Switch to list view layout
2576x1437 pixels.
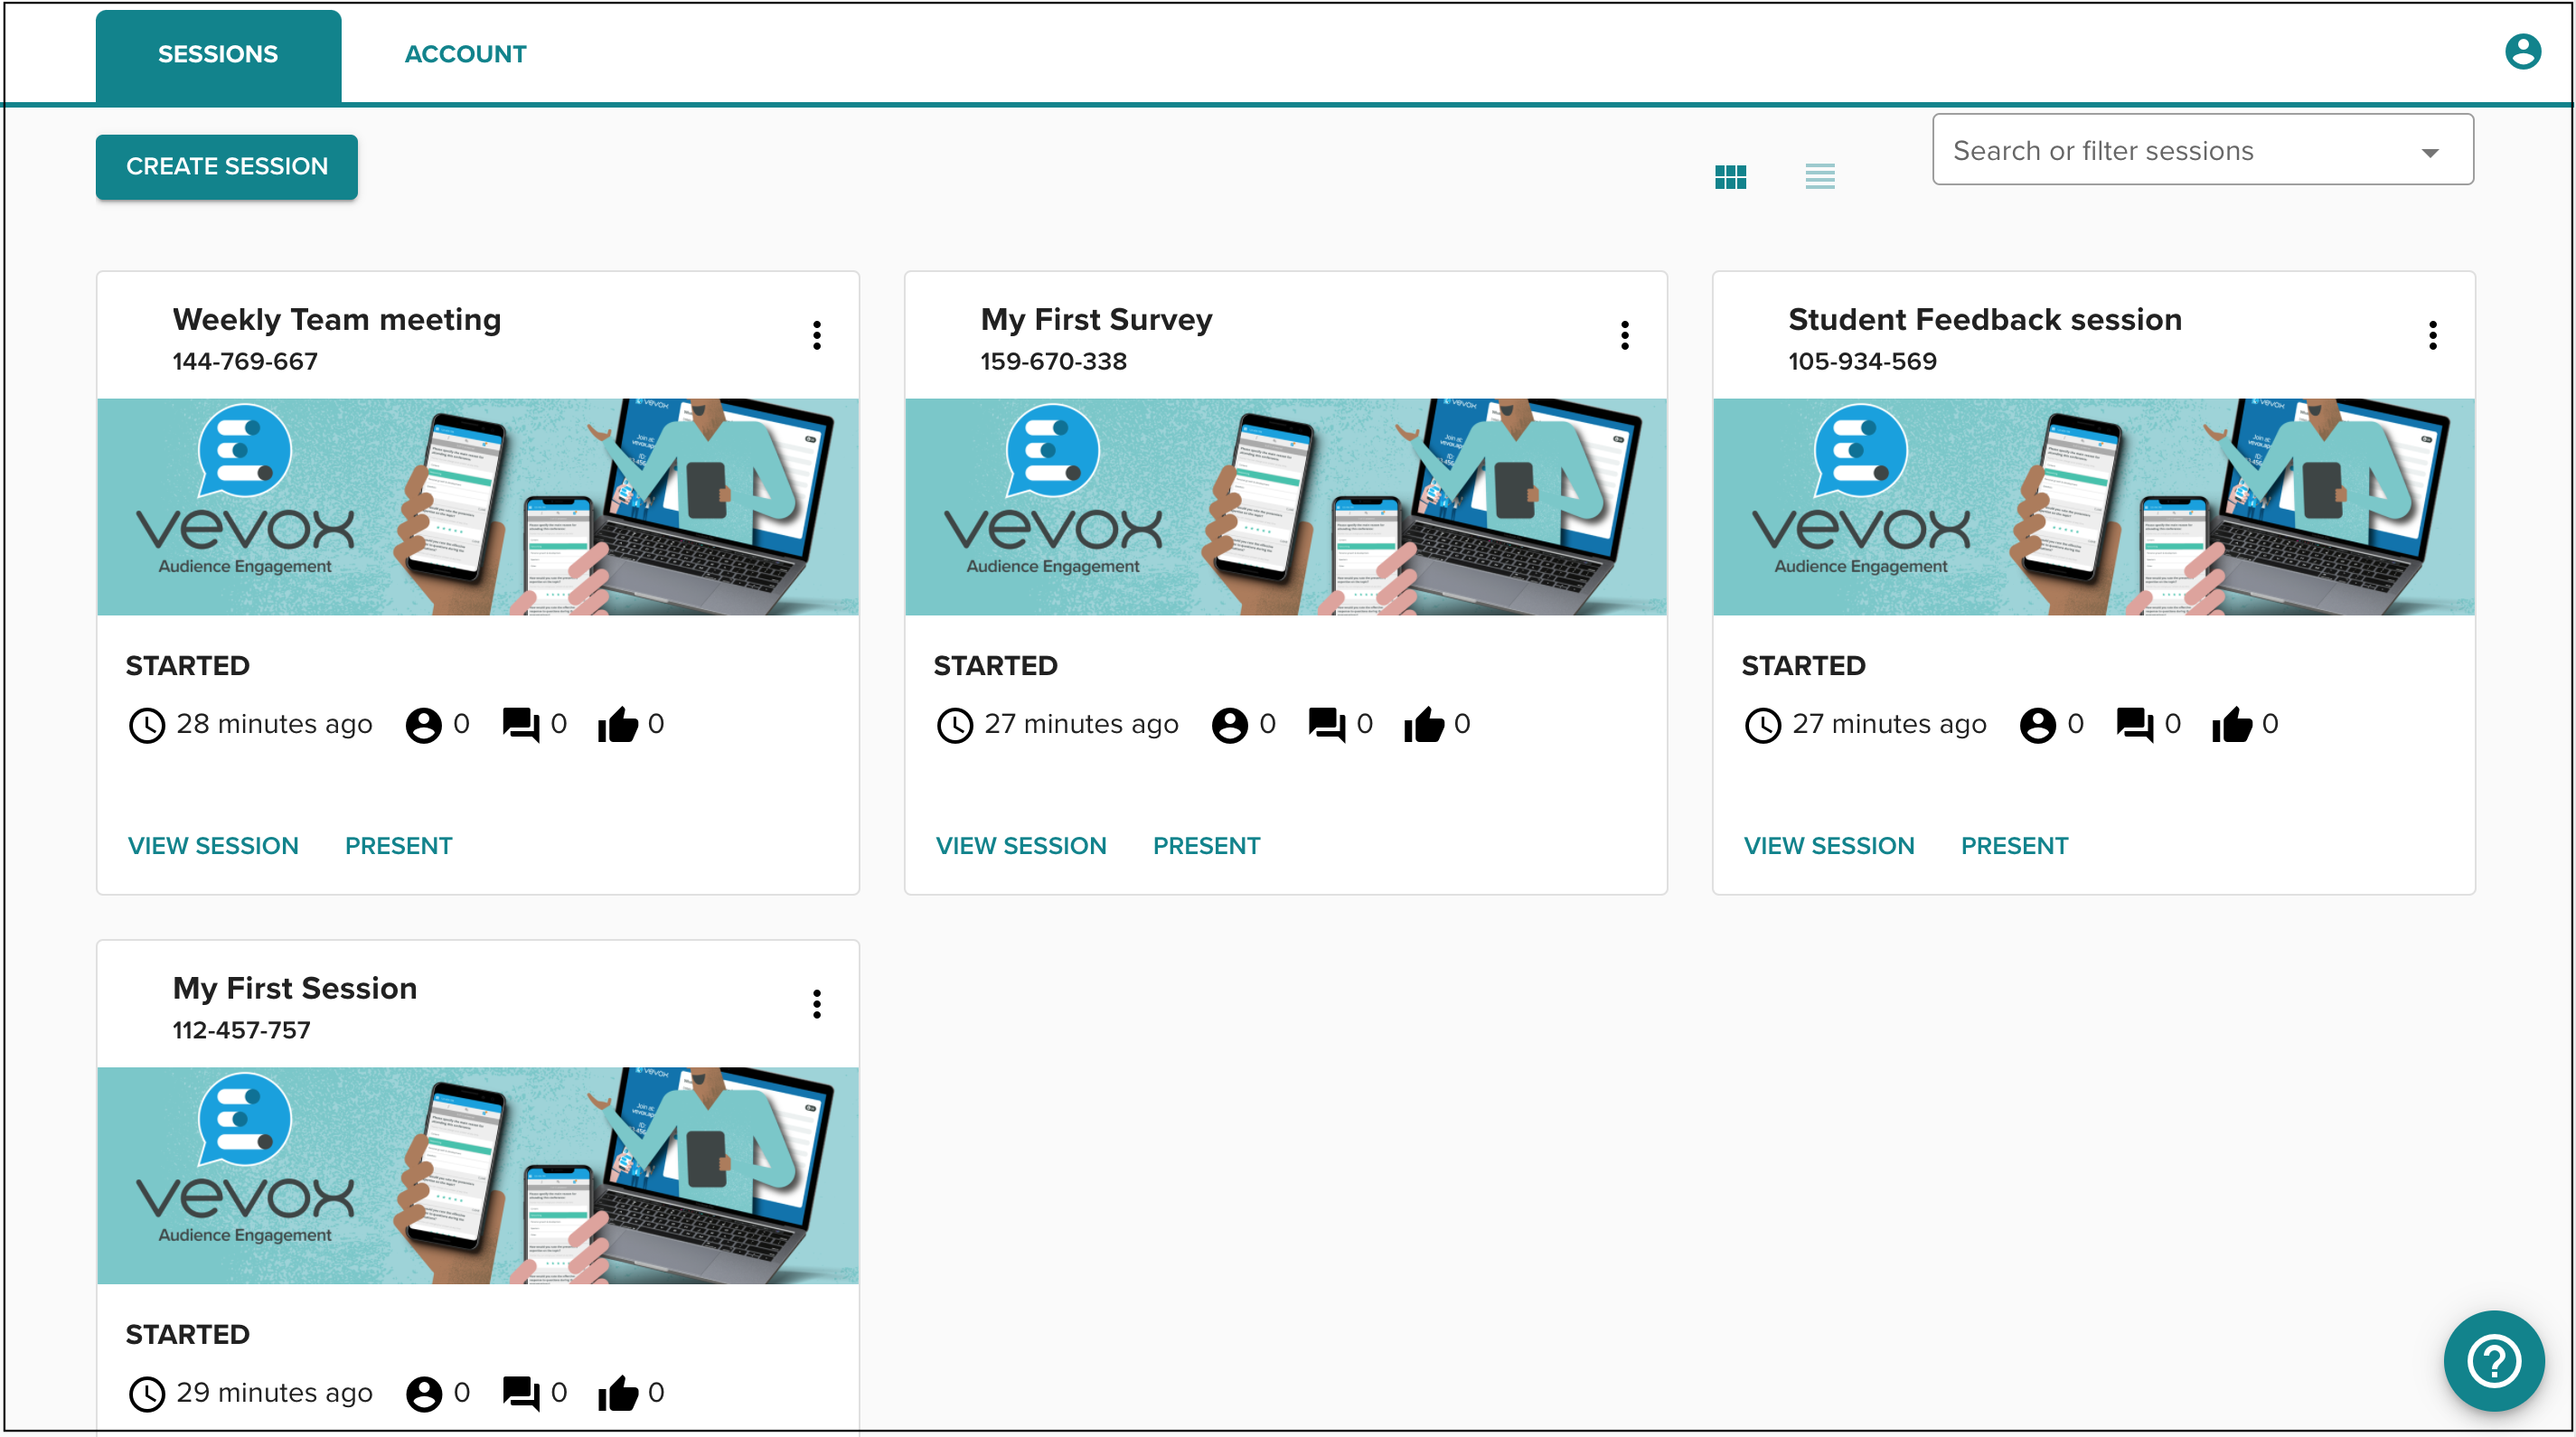pyautogui.click(x=1820, y=176)
